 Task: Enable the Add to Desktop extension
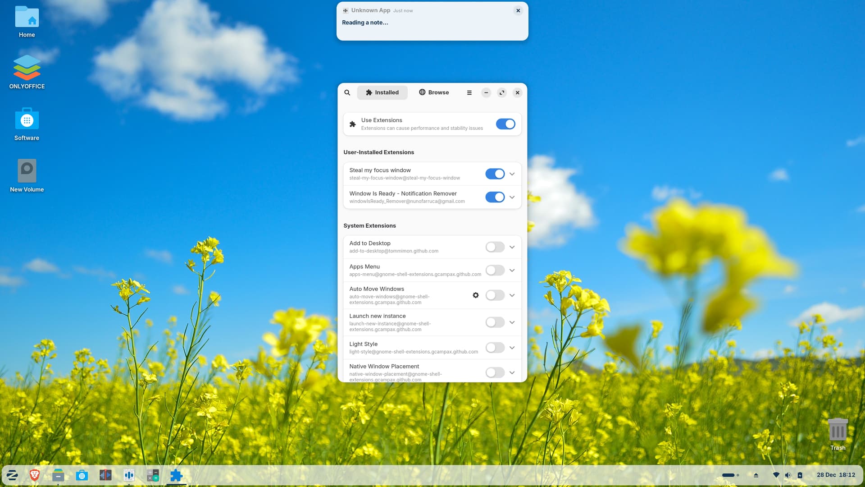(x=495, y=247)
